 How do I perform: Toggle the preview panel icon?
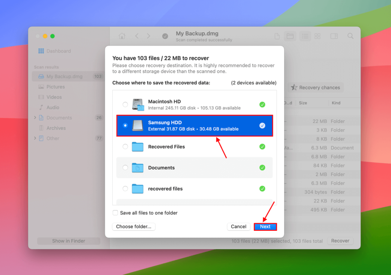pyautogui.click(x=334, y=36)
